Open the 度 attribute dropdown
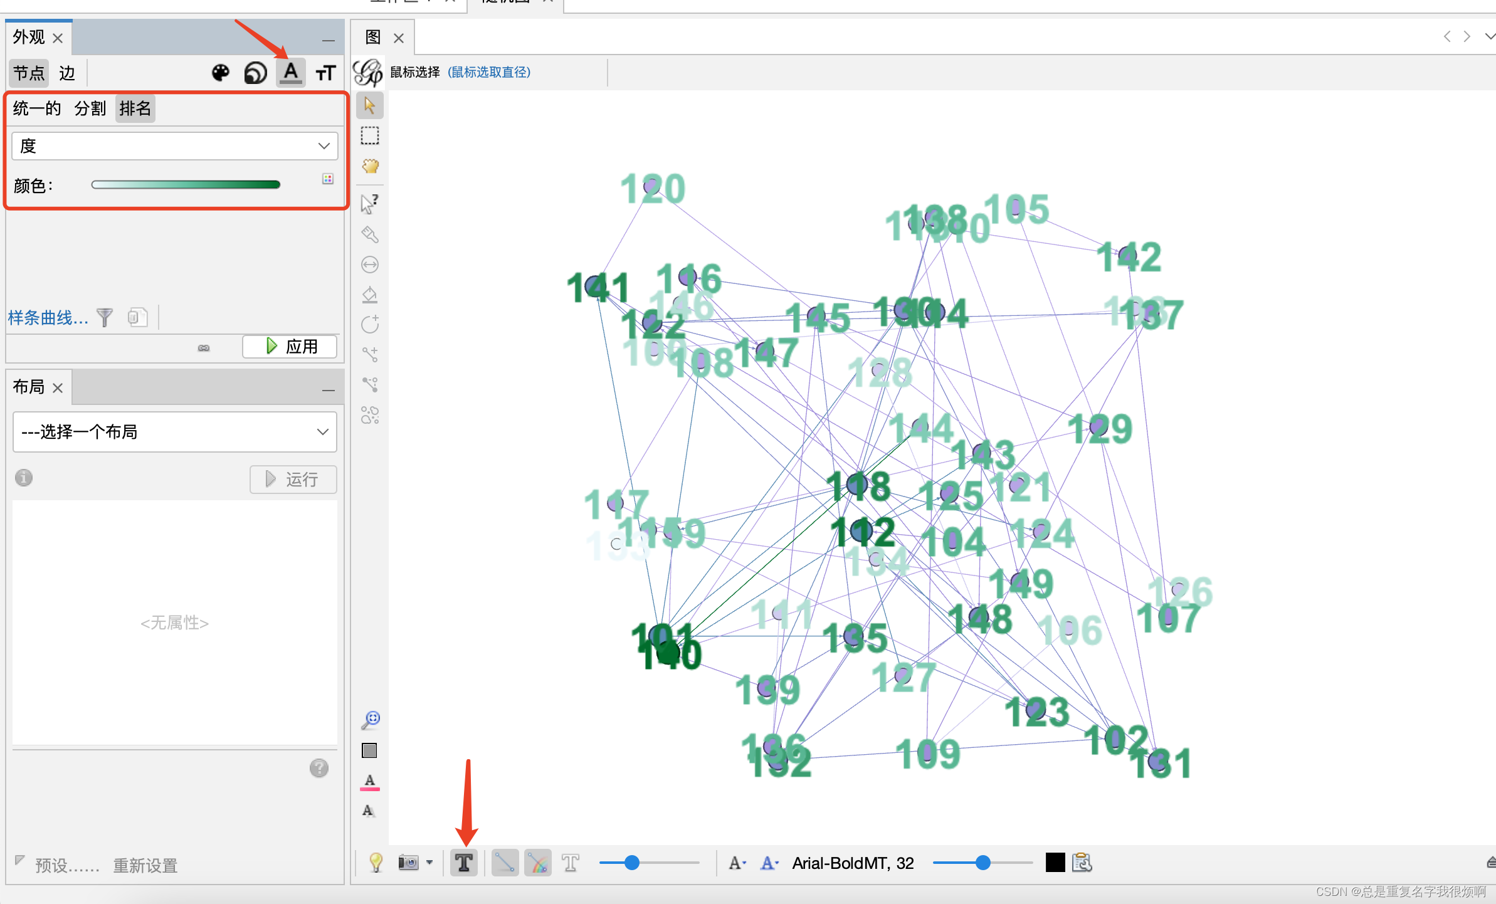1496x904 pixels. [174, 146]
